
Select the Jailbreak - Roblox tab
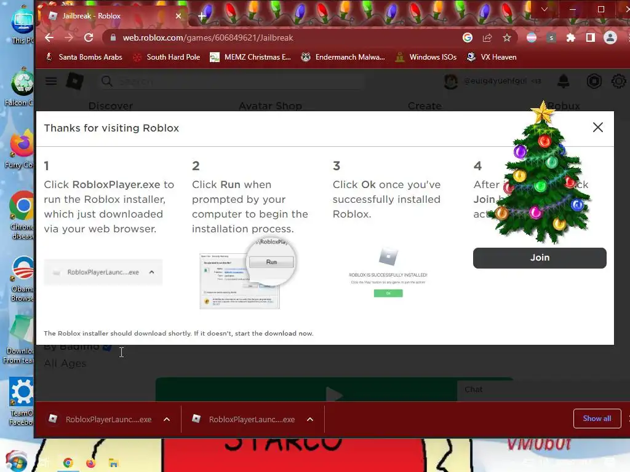pos(113,16)
